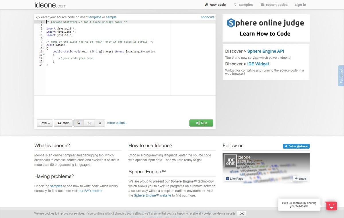Go to recent codes
This screenshot has height=218, width=344.
coord(274,5)
